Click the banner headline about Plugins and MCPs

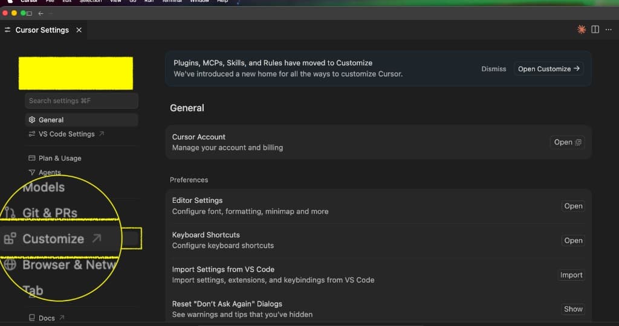coord(273,63)
